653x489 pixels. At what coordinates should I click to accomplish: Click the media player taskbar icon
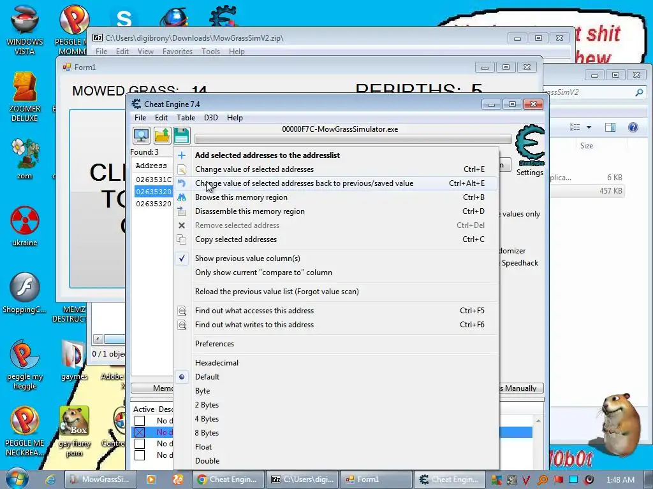pos(151,479)
